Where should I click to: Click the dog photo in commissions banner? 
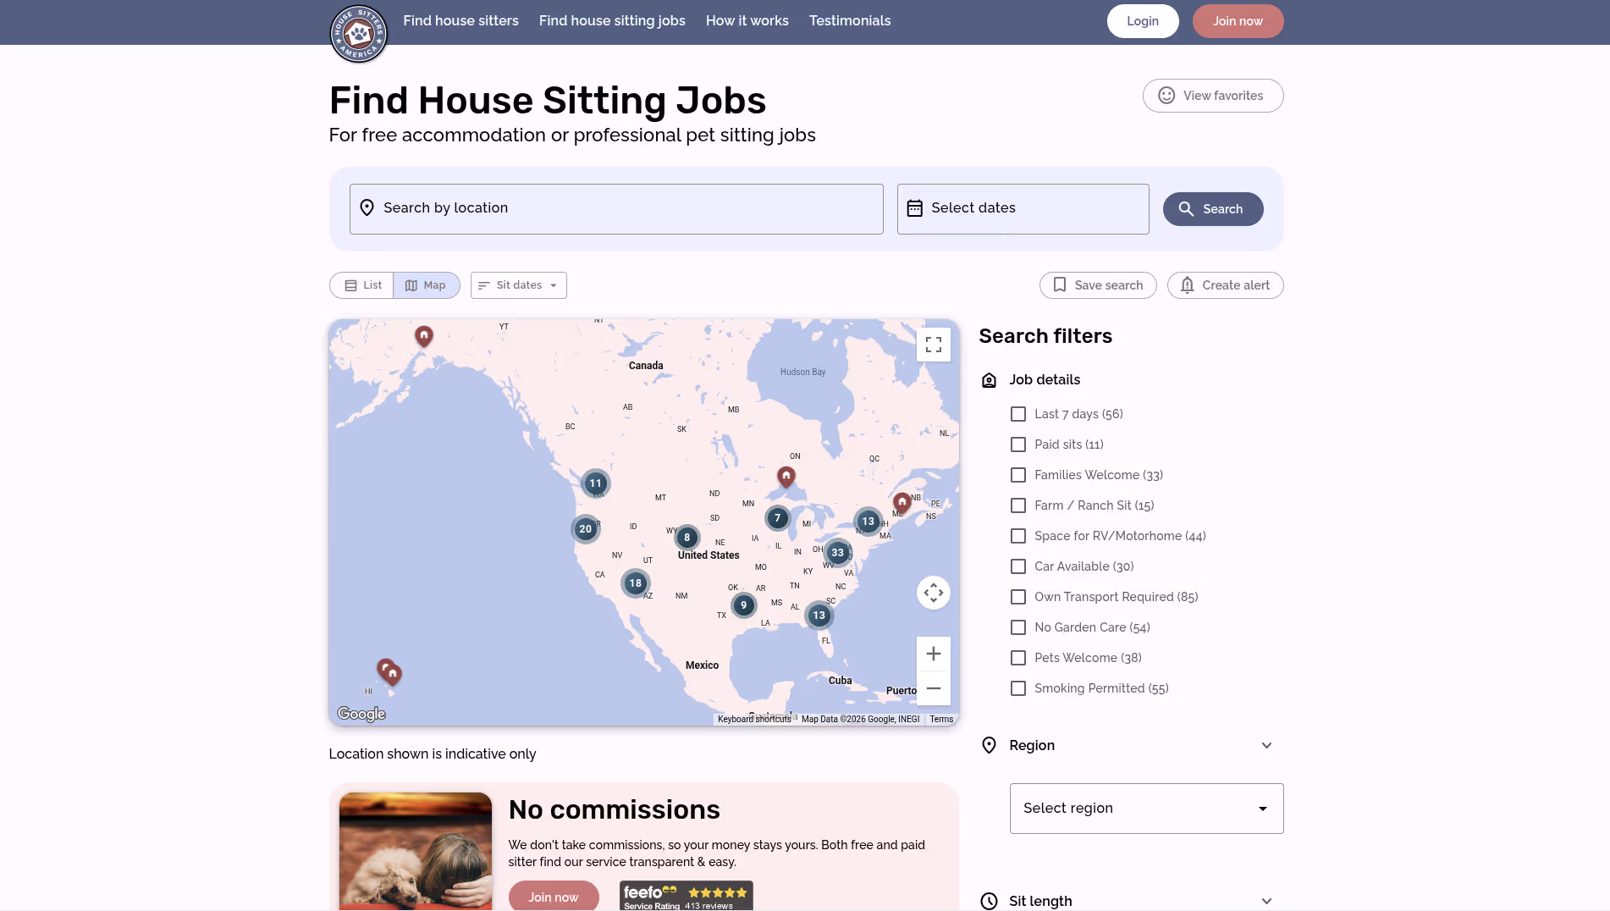(415, 851)
